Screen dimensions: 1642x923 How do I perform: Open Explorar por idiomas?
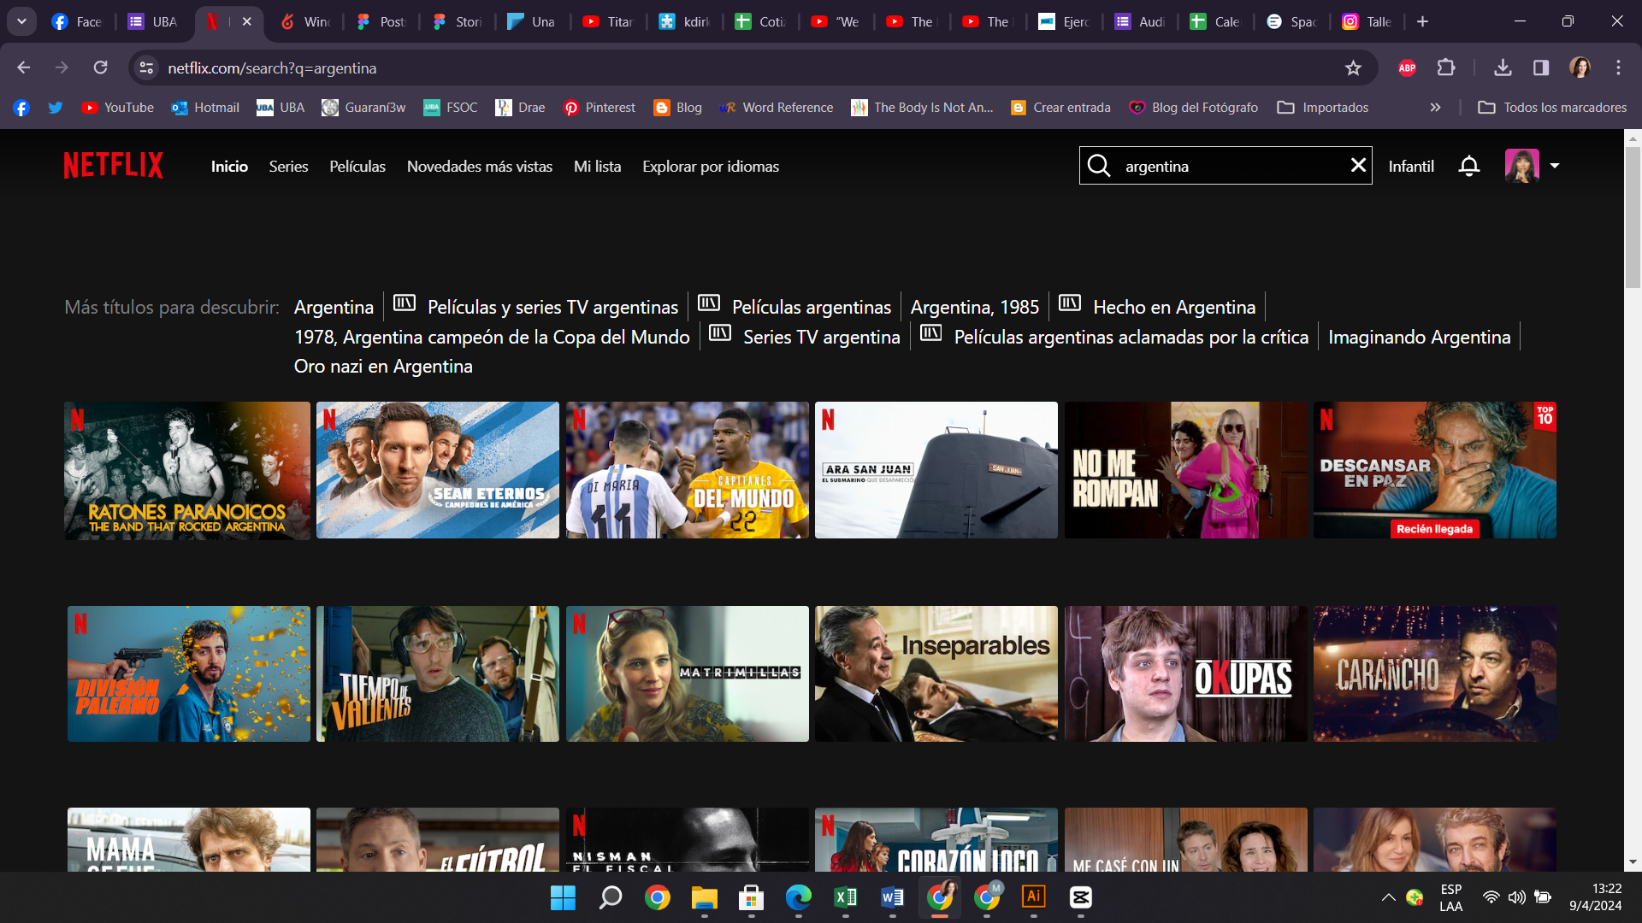[711, 167]
